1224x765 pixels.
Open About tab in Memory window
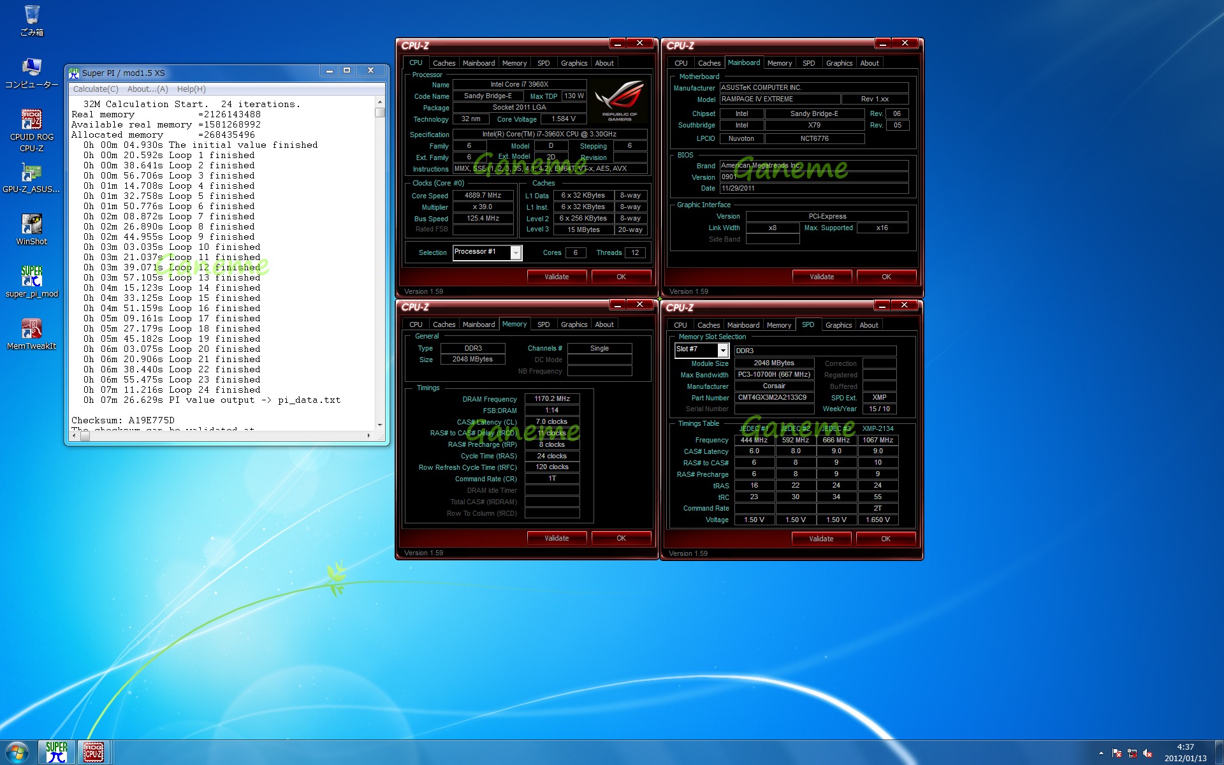(x=604, y=324)
